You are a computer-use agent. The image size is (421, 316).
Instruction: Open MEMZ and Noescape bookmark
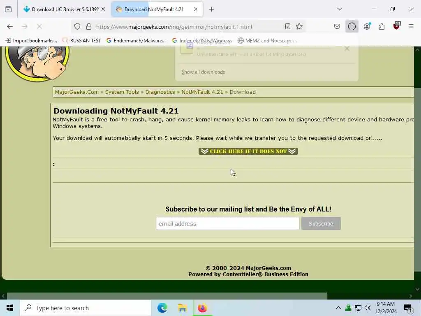[267, 41]
